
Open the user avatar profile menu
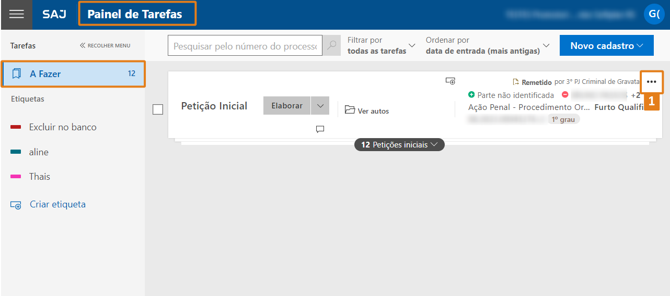tap(654, 14)
